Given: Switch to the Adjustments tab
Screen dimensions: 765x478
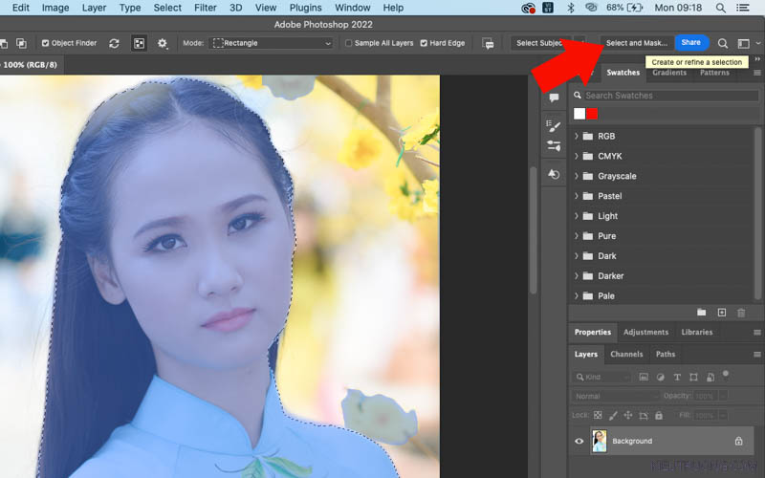Looking at the screenshot, I should click(x=646, y=332).
